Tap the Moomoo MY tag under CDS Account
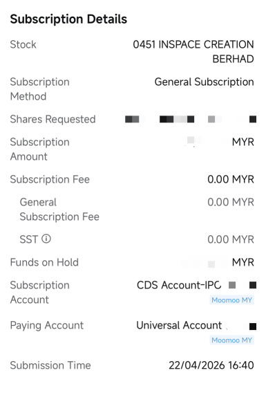This screenshot has height=395, width=266. [x=231, y=300]
